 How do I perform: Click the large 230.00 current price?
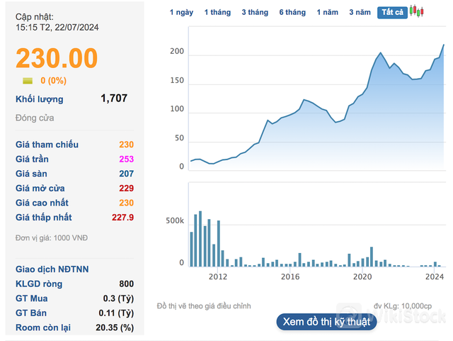click(57, 57)
